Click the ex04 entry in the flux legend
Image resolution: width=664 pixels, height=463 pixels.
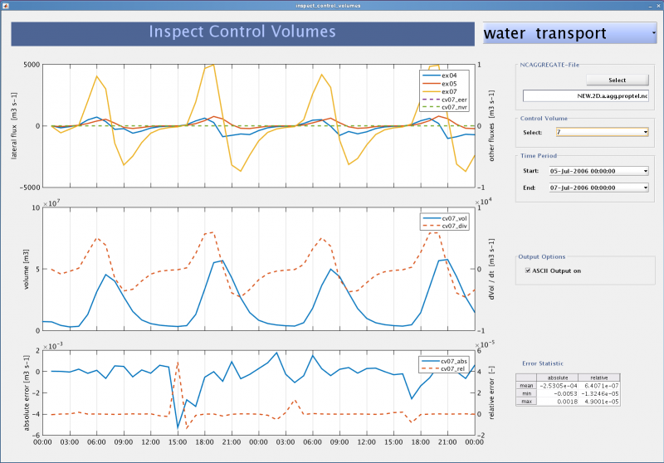(x=445, y=76)
